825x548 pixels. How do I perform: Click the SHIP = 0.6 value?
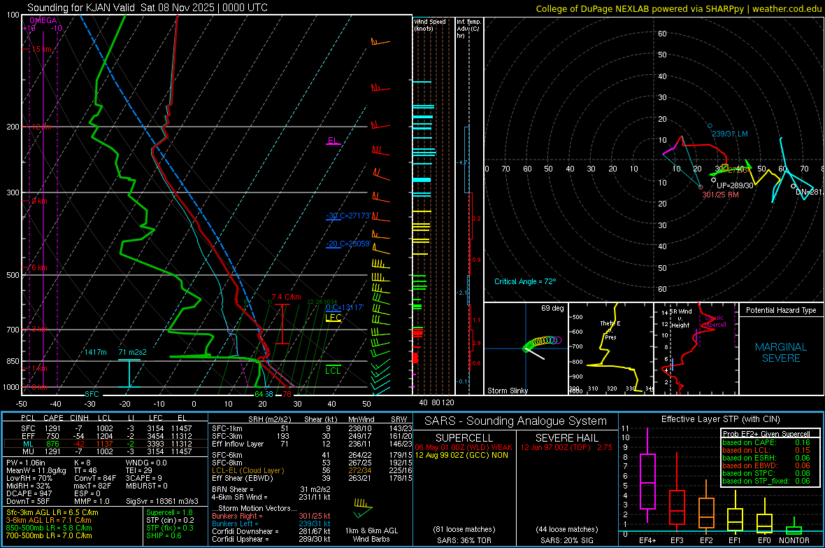pyautogui.click(x=164, y=535)
